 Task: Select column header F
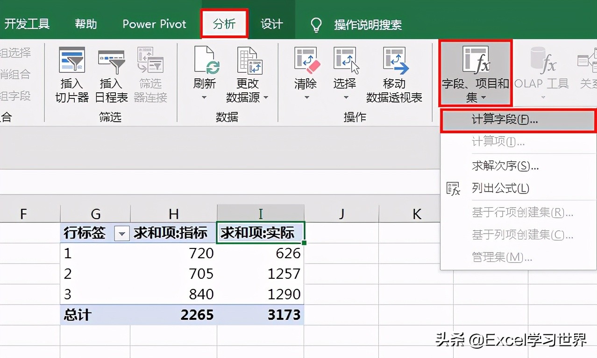click(23, 214)
